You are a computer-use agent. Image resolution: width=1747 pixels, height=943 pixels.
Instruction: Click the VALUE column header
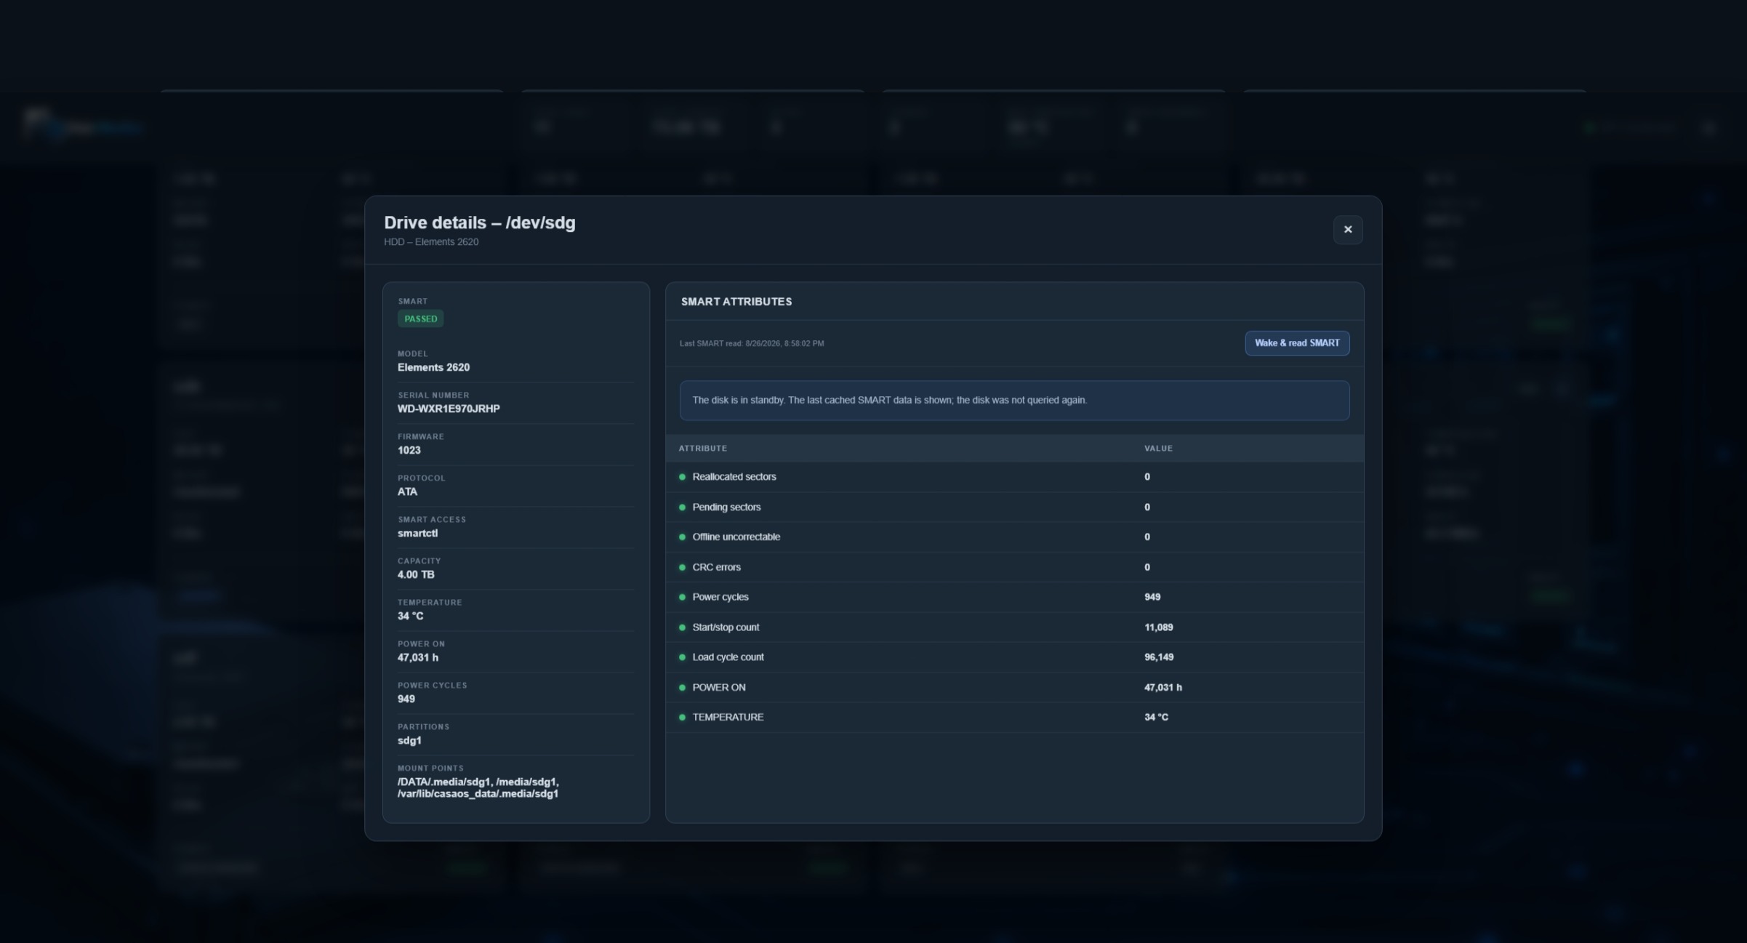coord(1158,449)
